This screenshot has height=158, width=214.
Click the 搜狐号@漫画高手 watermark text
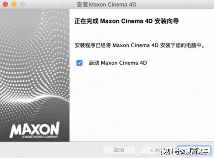tap(184, 151)
